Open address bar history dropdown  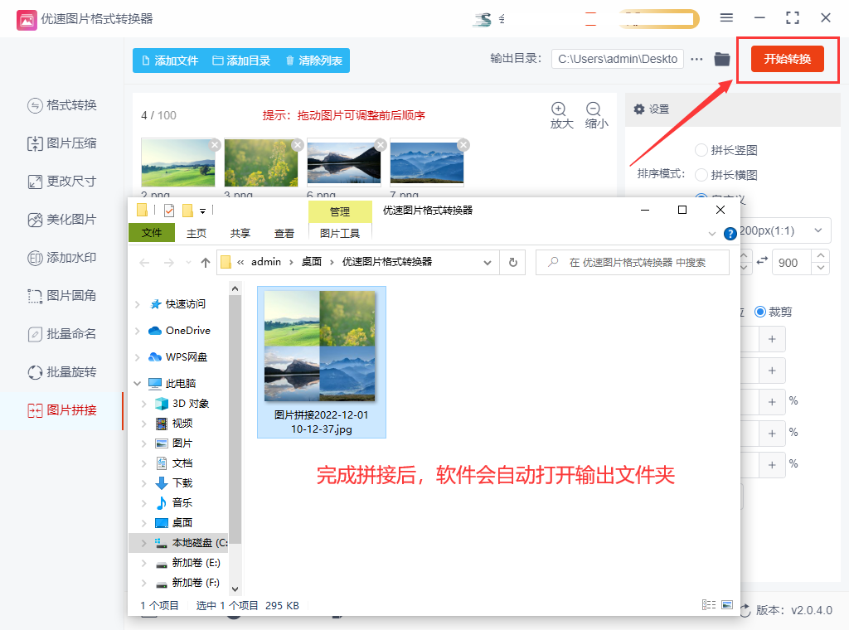pyautogui.click(x=488, y=263)
